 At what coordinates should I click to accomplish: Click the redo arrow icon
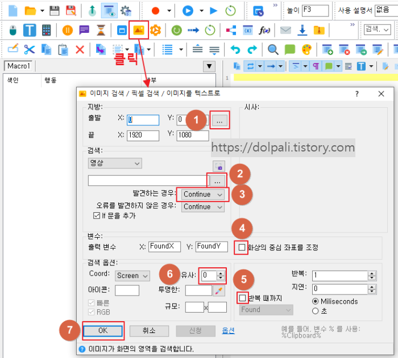tap(252, 49)
